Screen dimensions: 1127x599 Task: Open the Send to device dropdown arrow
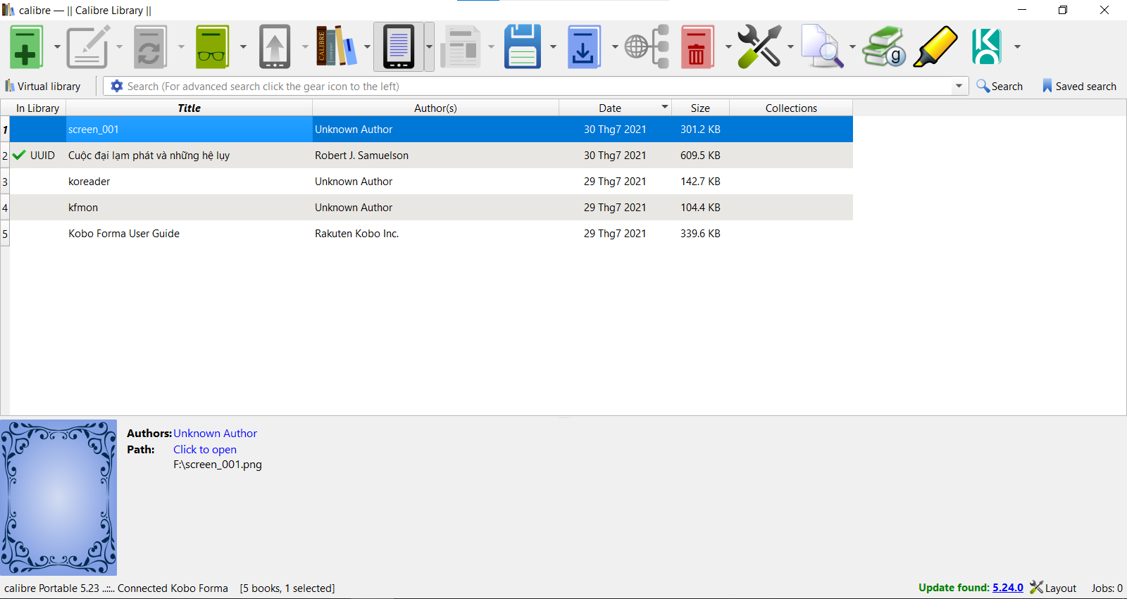305,47
